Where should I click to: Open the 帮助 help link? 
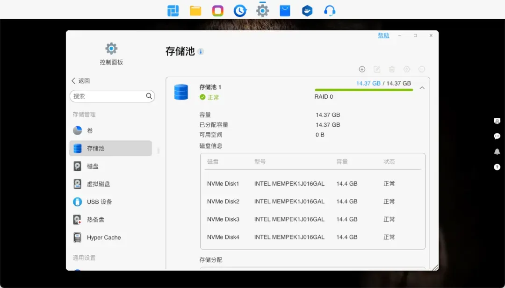click(383, 36)
